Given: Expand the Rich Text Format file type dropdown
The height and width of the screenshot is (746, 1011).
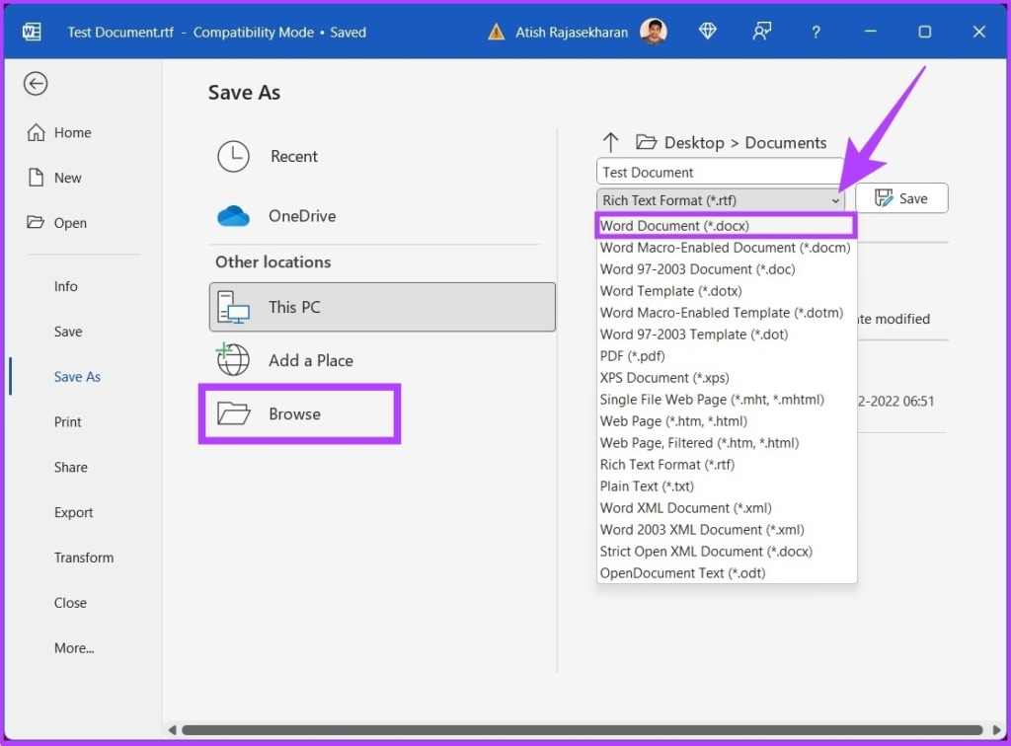Looking at the screenshot, I should click(x=721, y=200).
